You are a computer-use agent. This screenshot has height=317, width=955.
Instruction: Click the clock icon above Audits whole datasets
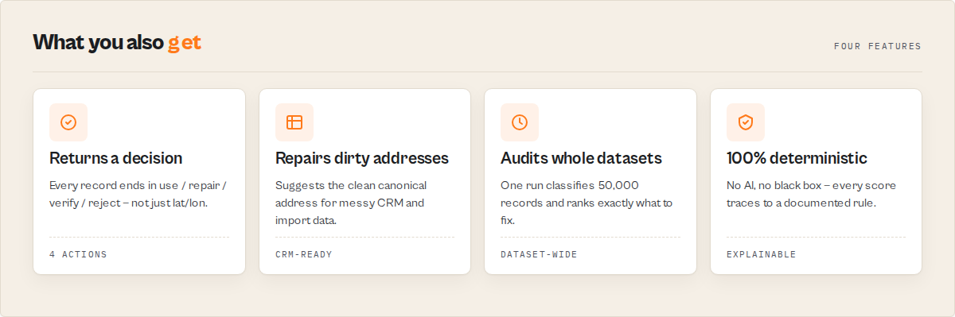pos(520,122)
